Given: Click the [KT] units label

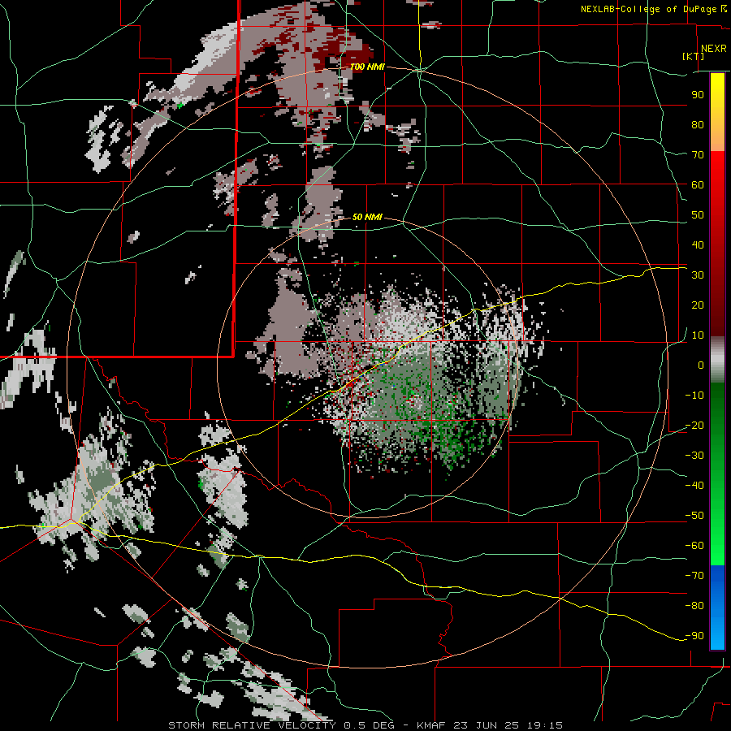Looking at the screenshot, I should tap(694, 56).
